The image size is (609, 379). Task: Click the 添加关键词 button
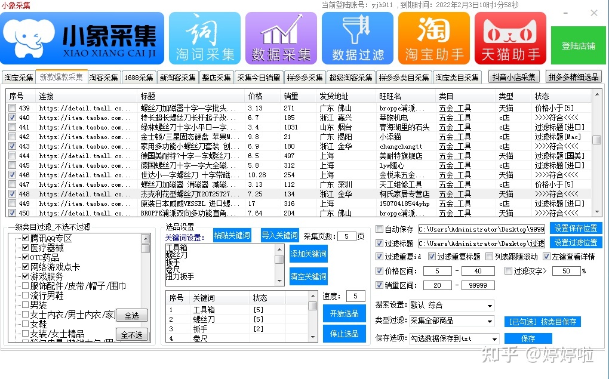[309, 254]
